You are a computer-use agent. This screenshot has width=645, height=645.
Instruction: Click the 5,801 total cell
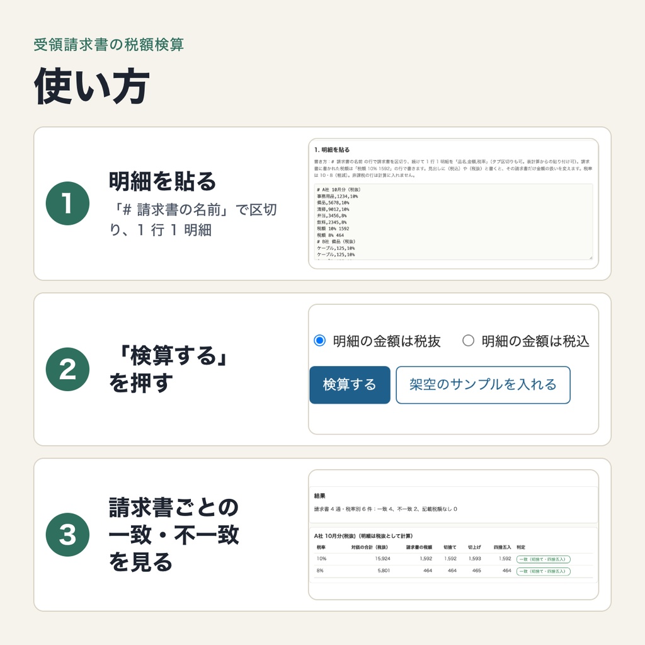[384, 571]
